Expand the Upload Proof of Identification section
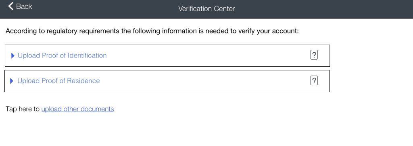Image resolution: width=413 pixels, height=146 pixels. click(167, 56)
